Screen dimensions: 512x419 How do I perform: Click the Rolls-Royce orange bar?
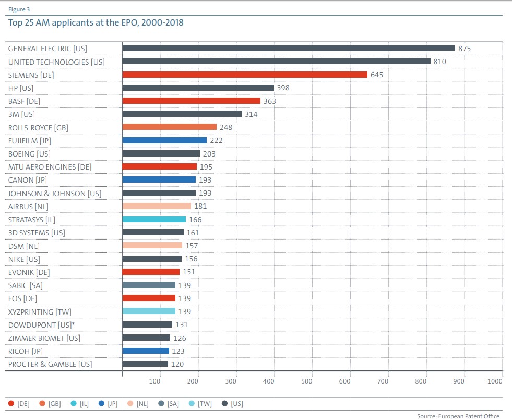(170, 127)
